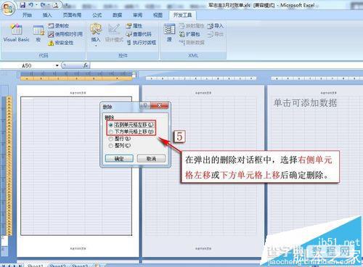
Task: Select 右侧单元格左移 (Shift cells left) option
Action: coord(131,125)
